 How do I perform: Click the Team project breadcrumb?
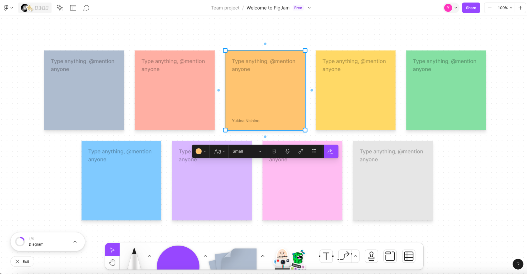click(225, 8)
